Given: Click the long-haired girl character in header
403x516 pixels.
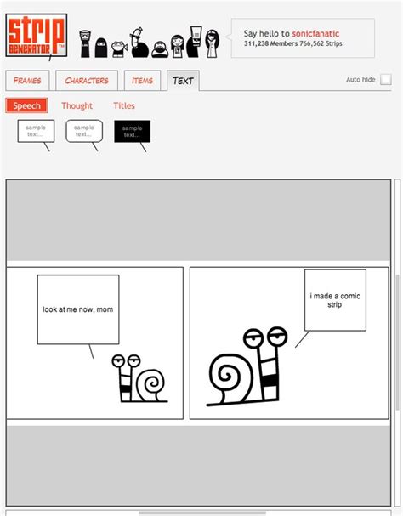Looking at the screenshot, I should tap(213, 43).
